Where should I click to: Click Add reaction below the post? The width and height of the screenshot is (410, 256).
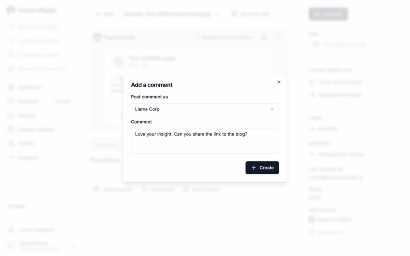tap(201, 189)
